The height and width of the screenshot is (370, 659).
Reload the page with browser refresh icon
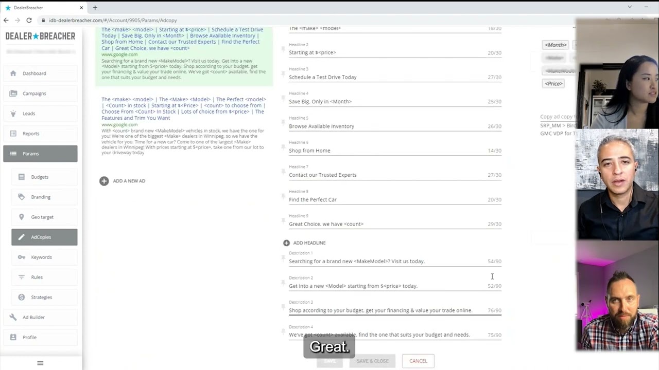pos(29,20)
